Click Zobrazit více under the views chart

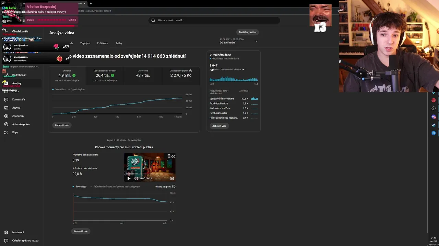tap(62, 125)
